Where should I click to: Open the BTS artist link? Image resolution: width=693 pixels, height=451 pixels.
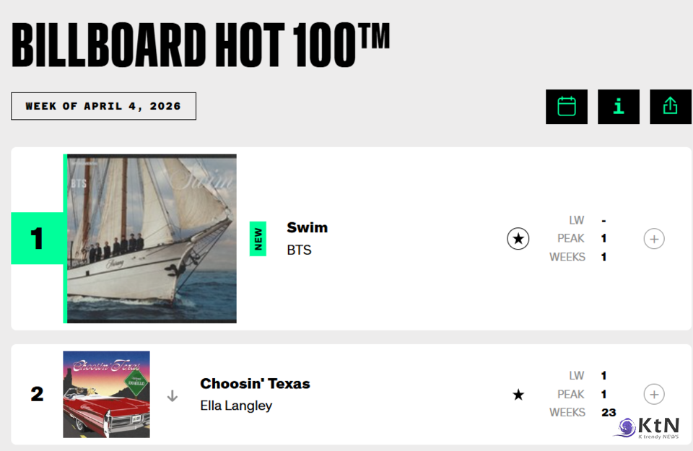(300, 250)
